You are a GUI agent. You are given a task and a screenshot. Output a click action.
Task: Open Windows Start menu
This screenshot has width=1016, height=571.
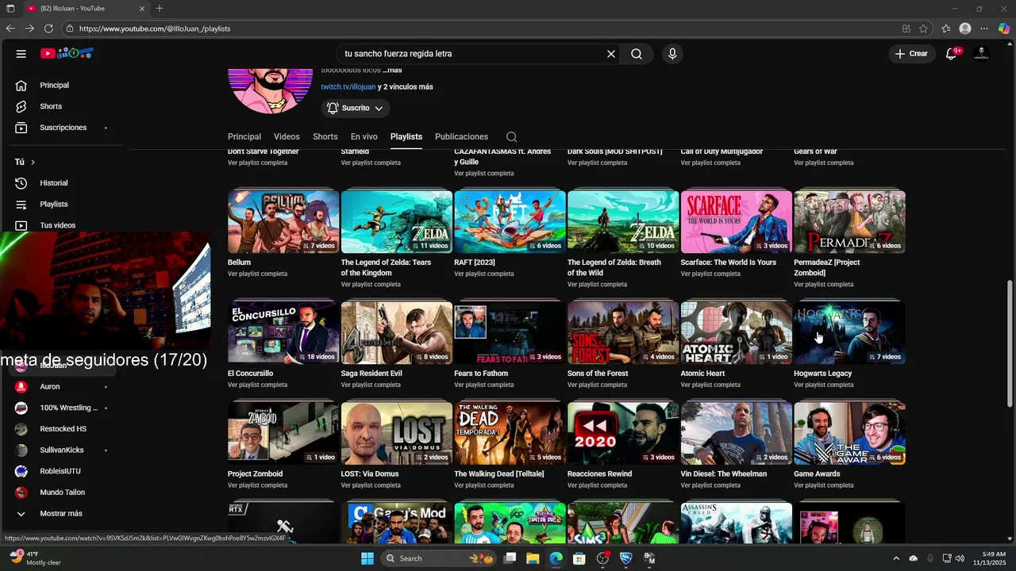367,558
